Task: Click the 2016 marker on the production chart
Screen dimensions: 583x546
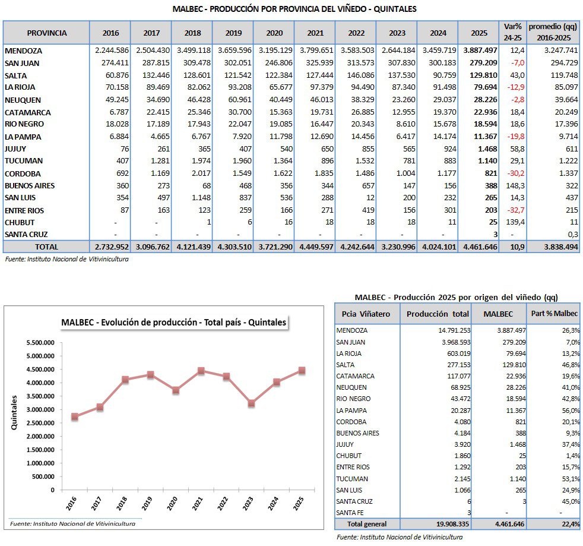Action: tap(74, 416)
